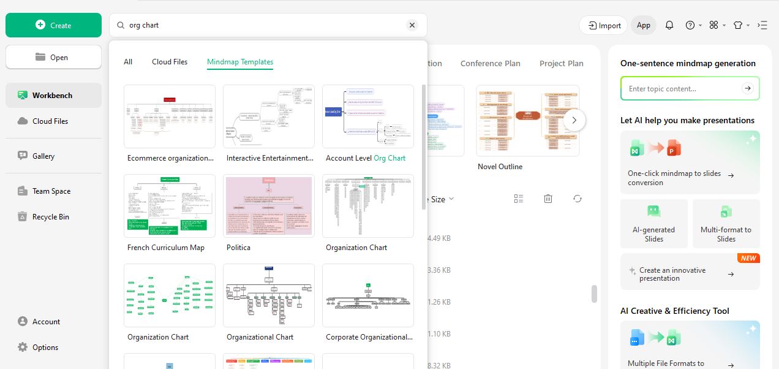Submit topic with the arrow button
779x369 pixels.
pyautogui.click(x=747, y=88)
